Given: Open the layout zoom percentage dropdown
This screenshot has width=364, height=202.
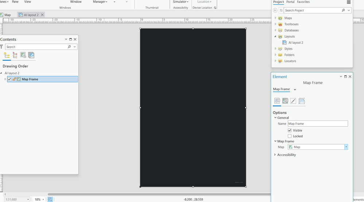Looking at the screenshot, I should point(43,199).
